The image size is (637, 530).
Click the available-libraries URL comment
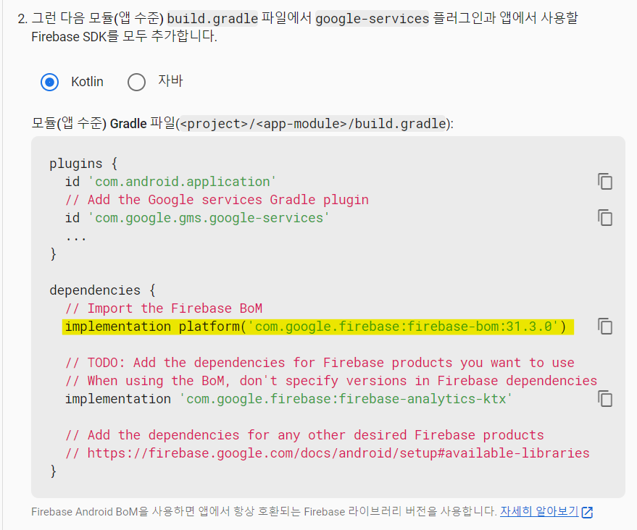click(328, 453)
